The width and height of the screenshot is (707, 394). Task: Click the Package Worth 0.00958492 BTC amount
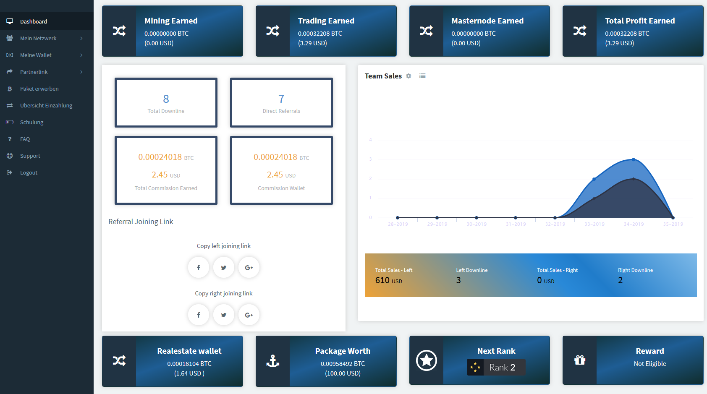343,364
